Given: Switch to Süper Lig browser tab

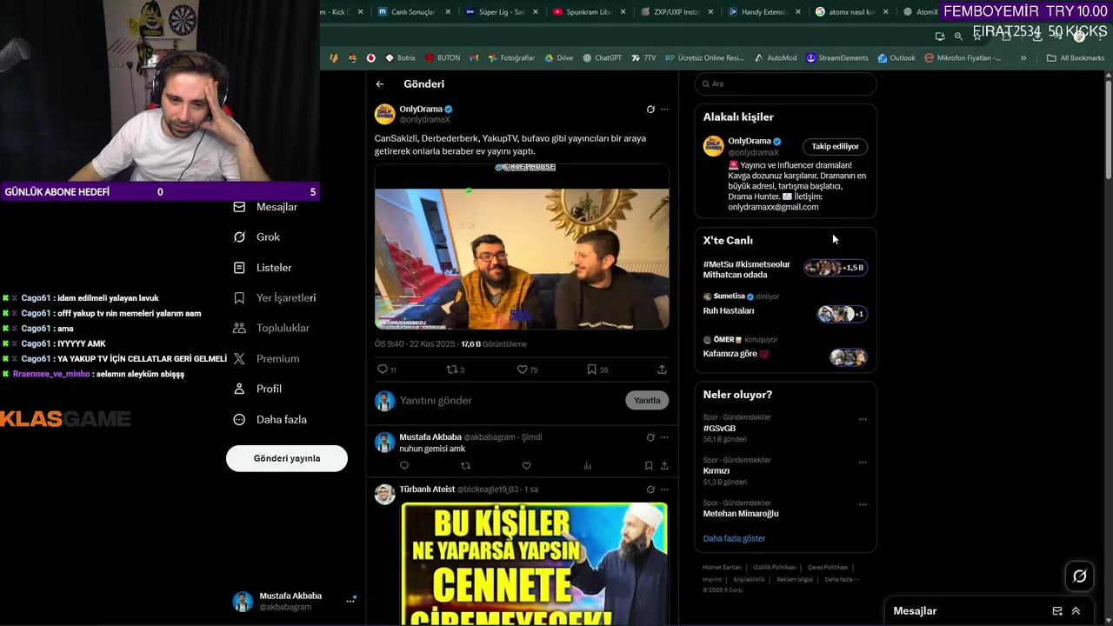Looking at the screenshot, I should 503,12.
